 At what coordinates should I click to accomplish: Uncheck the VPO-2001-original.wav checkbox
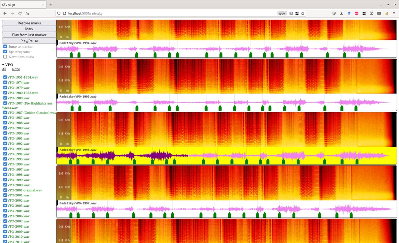tap(5, 190)
